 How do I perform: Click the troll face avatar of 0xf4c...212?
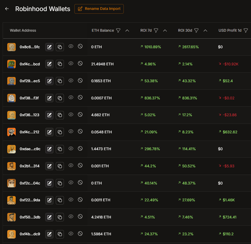point(12,132)
